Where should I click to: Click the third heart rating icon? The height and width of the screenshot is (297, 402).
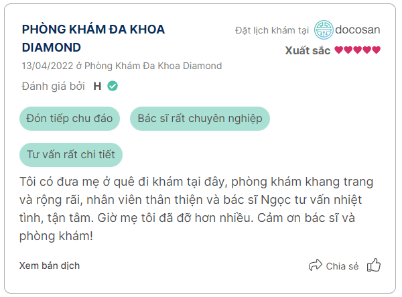point(358,50)
